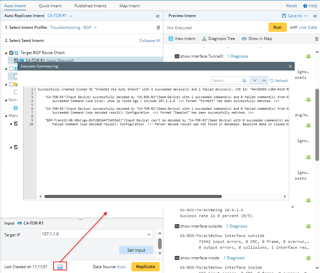Image resolution: width=320 pixels, height=273 pixels.
Task: Open the CA-TOR-R1 device dropdown
Action: (x=60, y=16)
